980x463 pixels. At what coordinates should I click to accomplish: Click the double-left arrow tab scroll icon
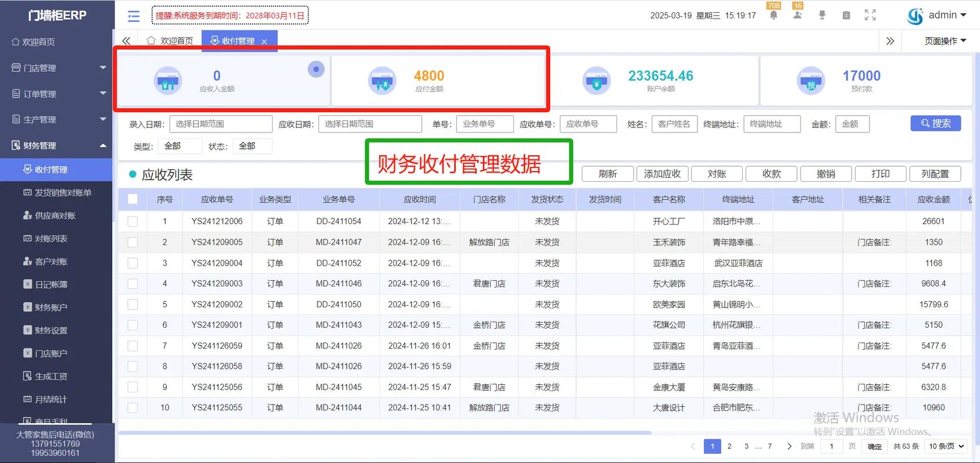[x=126, y=41]
